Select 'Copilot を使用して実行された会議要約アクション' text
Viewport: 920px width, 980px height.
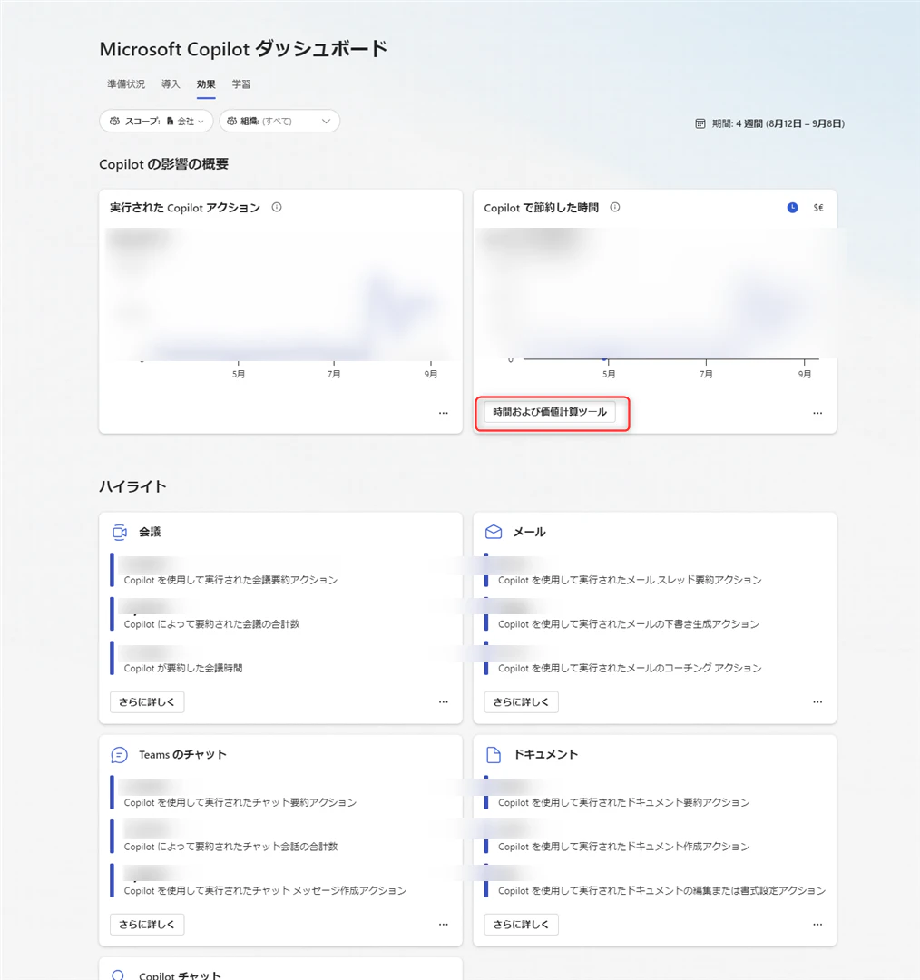[230, 580]
